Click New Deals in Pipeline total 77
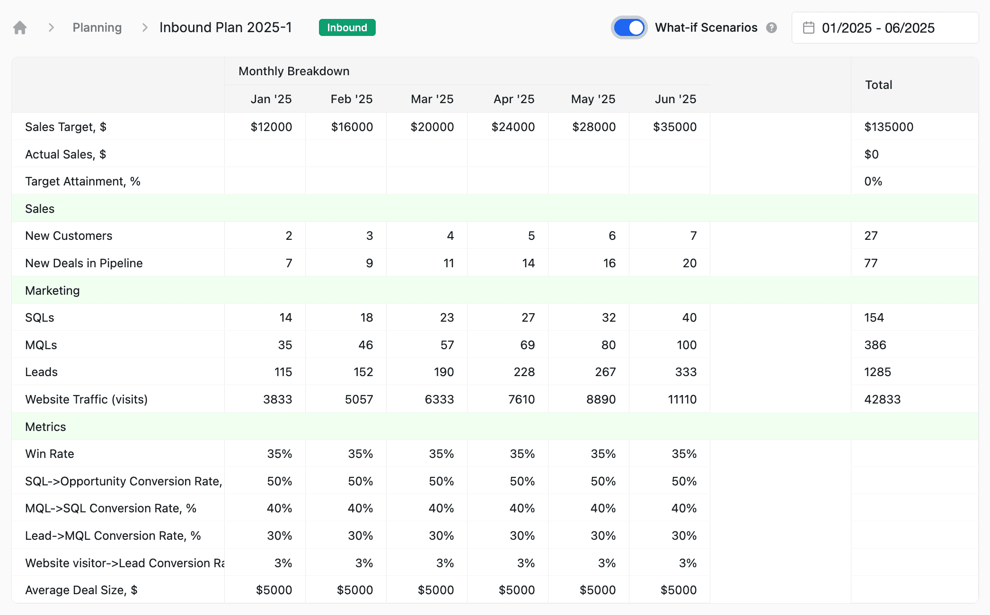 pyautogui.click(x=871, y=263)
